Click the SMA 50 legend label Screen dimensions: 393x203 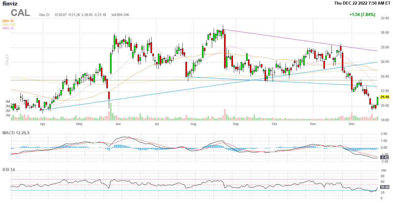(x=8, y=21)
